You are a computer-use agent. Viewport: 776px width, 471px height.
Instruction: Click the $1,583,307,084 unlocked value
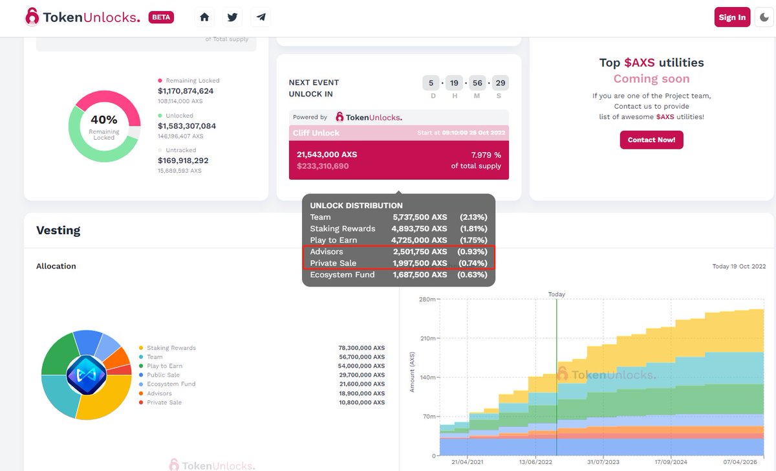[187, 126]
